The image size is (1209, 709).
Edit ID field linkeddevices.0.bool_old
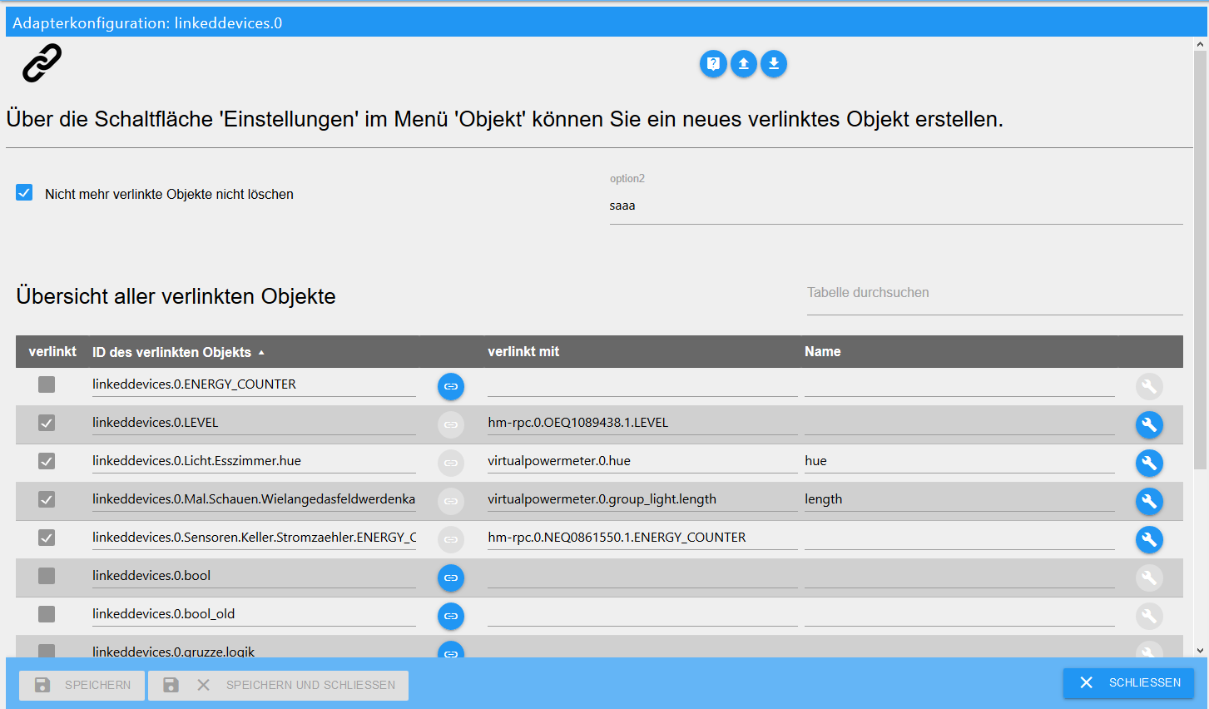254,614
